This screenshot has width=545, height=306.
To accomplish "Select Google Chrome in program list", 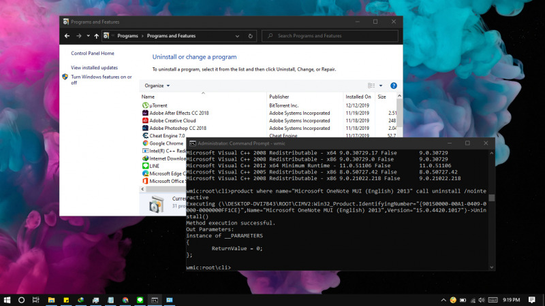I will click(x=166, y=143).
